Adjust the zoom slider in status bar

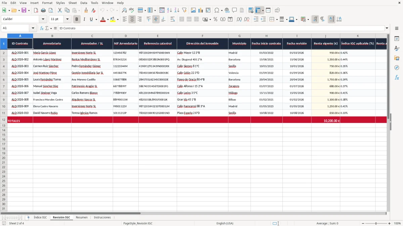click(376, 223)
